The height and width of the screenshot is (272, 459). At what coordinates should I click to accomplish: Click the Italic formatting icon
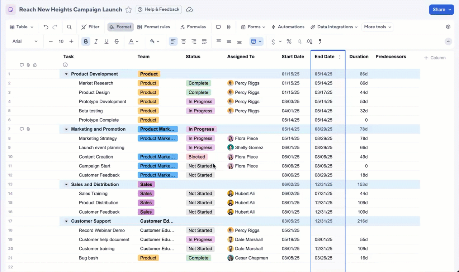click(96, 41)
